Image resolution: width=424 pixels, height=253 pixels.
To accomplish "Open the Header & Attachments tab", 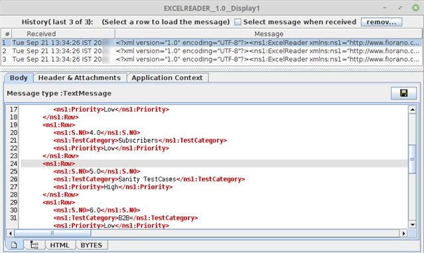I will [80, 78].
